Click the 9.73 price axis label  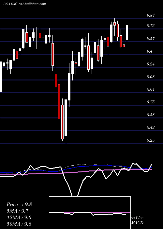point(151,26)
